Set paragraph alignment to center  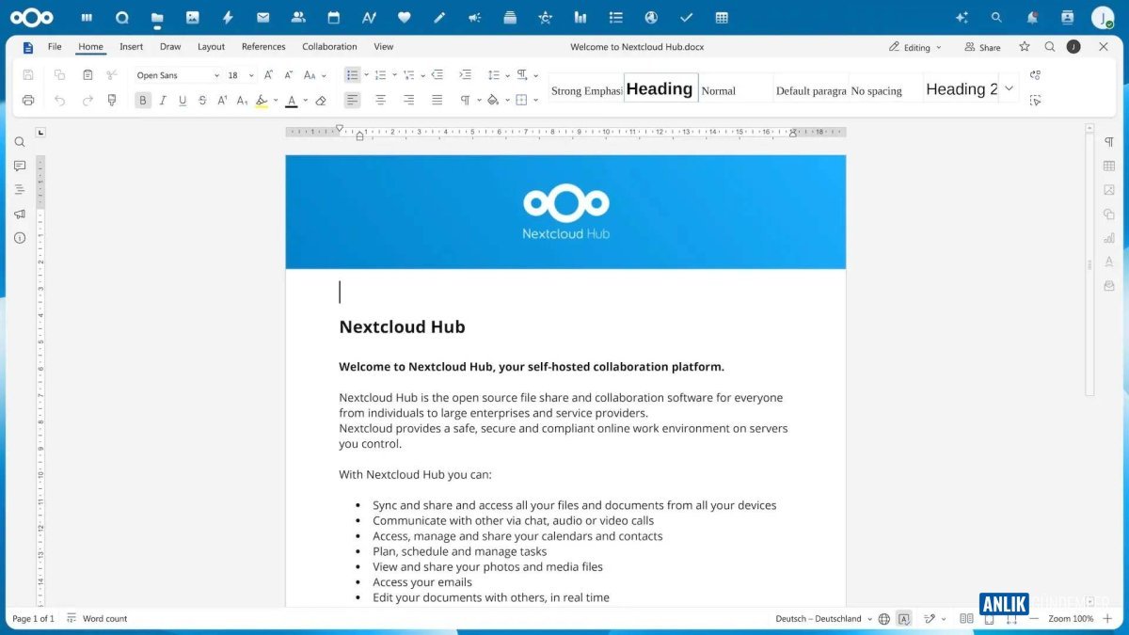click(x=381, y=100)
